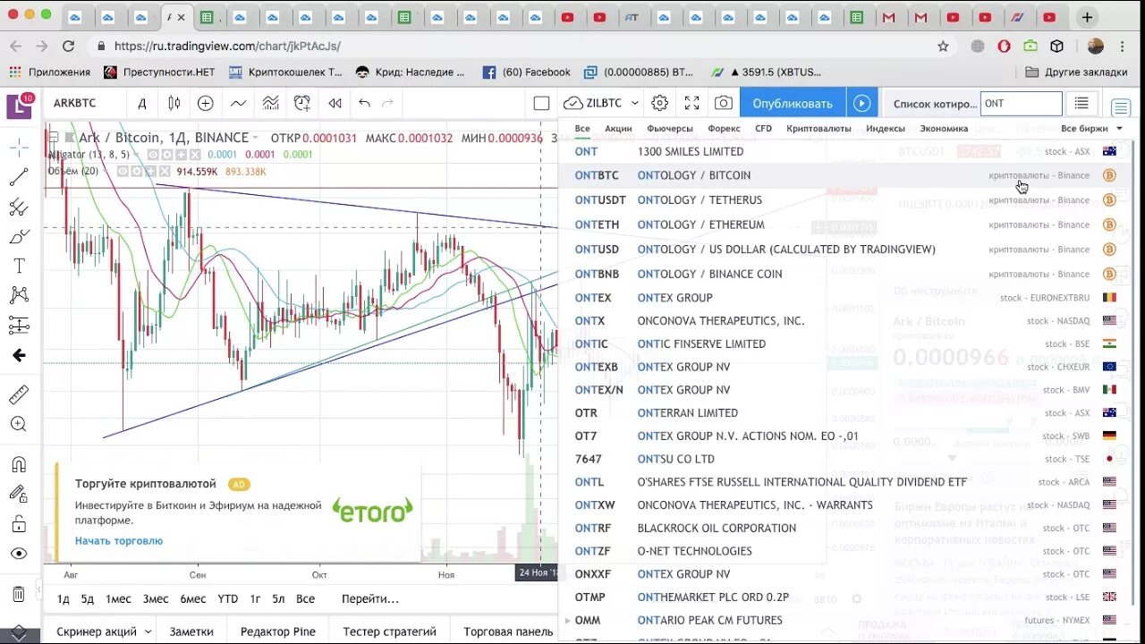Click the Опубликовать button

coord(793,103)
